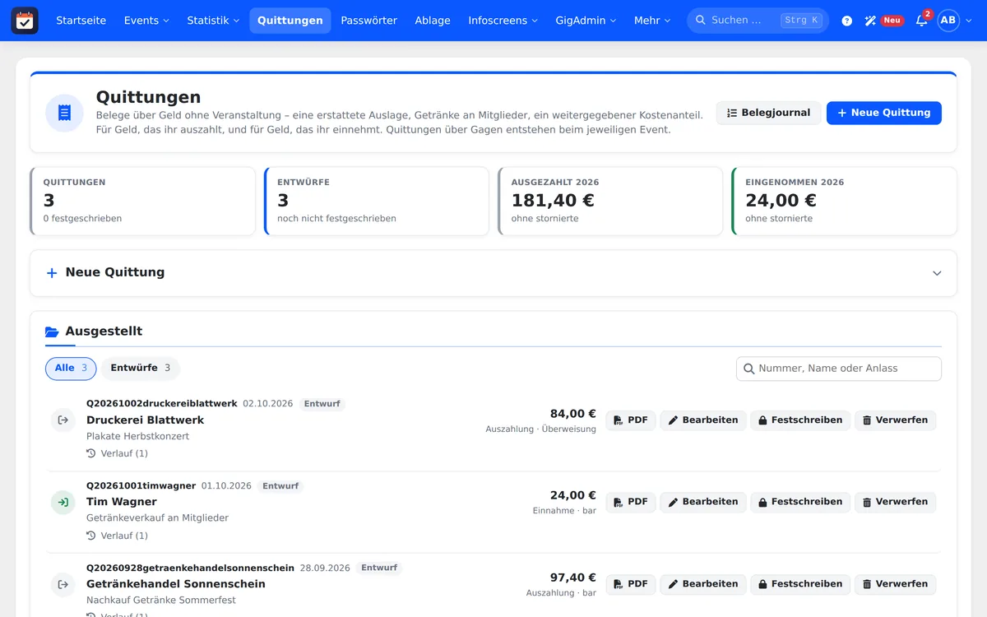Download PDF for Druckerei Blattwerk receipt
The image size is (987, 617).
(x=631, y=420)
